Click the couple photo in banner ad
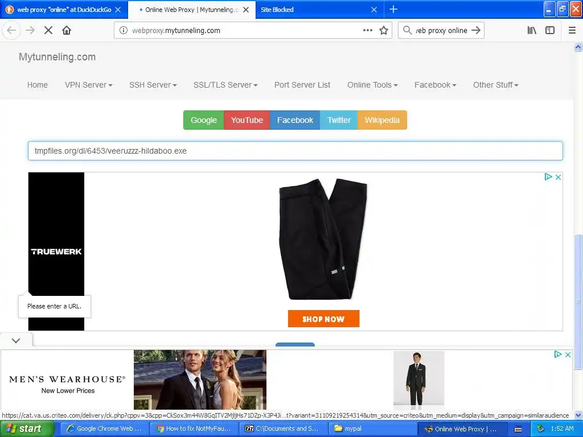 pyautogui.click(x=200, y=380)
